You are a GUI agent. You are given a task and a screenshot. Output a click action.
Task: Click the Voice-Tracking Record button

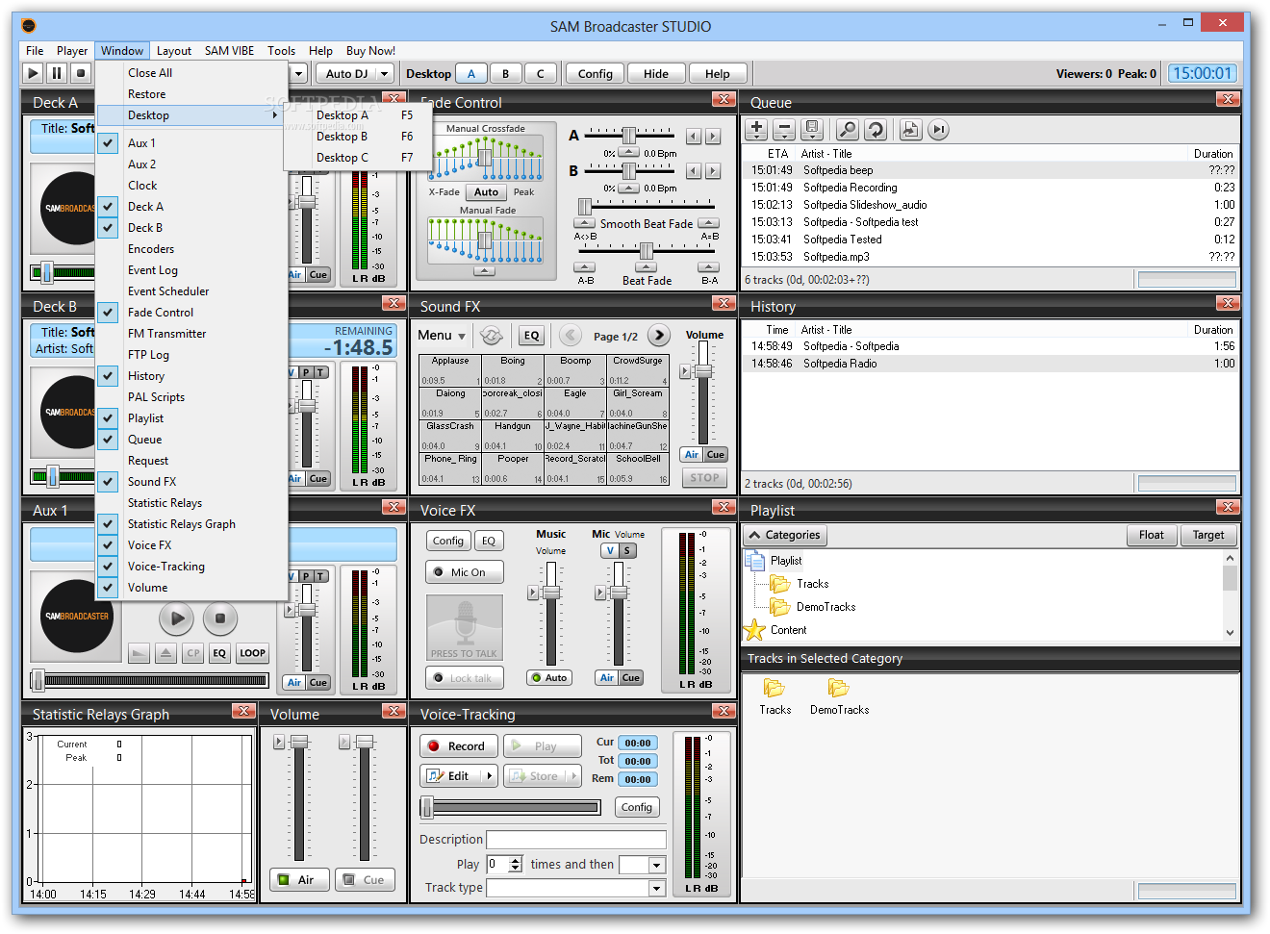(458, 746)
